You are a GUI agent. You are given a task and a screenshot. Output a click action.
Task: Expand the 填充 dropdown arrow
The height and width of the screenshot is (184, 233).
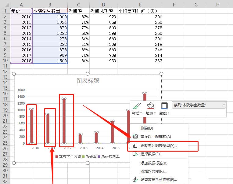(155, 113)
